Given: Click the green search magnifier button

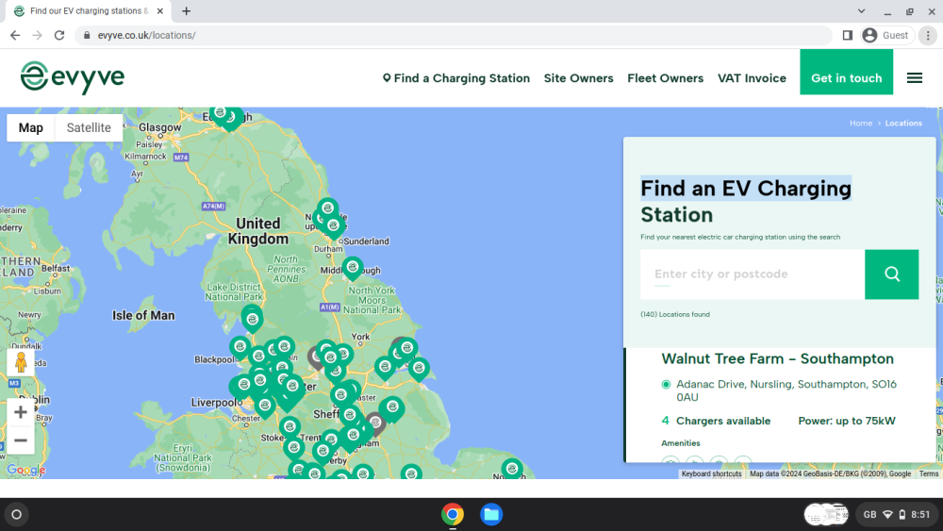Looking at the screenshot, I should [891, 274].
